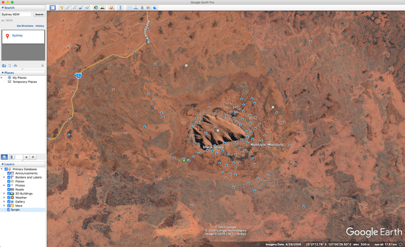
Task: Uncheck the More layer checkbox
Action: point(9,206)
